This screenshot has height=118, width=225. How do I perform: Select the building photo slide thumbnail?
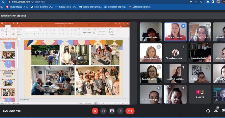(8, 83)
